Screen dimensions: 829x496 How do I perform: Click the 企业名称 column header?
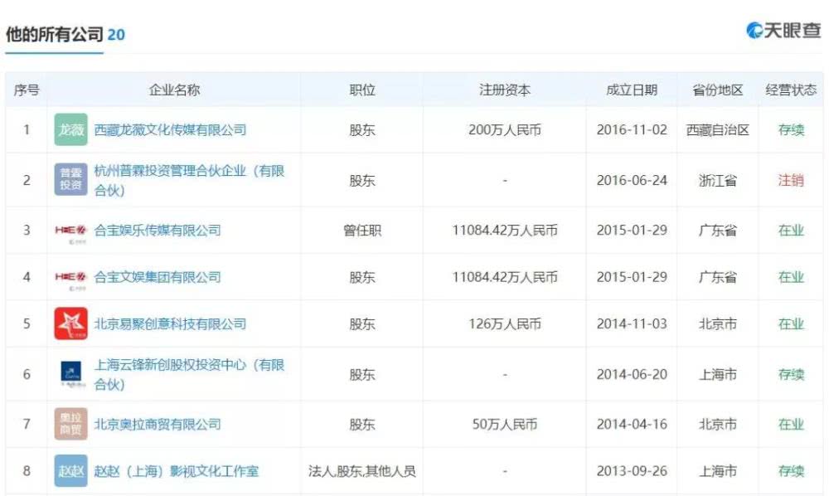click(174, 90)
